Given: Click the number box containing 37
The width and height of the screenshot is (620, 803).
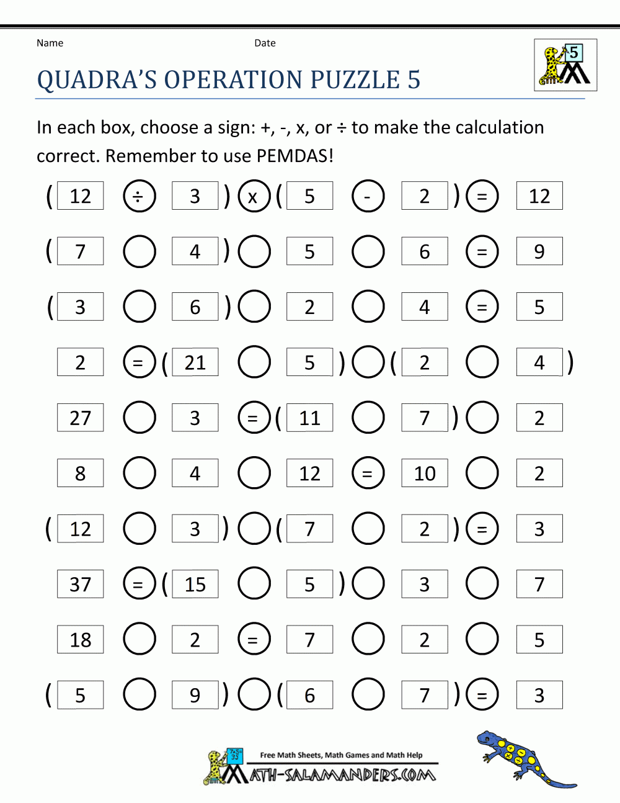Looking at the screenshot, I should (80, 585).
